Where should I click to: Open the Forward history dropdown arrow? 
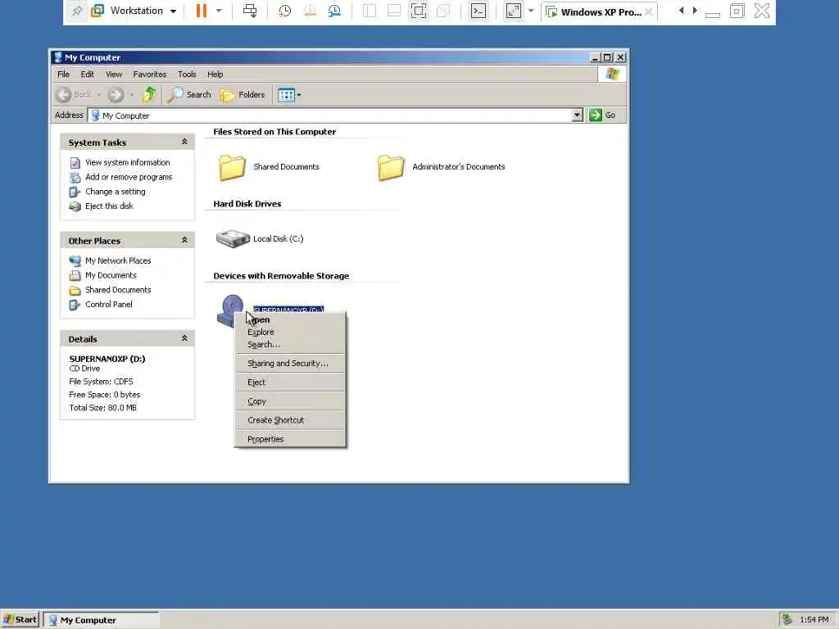[x=132, y=95]
